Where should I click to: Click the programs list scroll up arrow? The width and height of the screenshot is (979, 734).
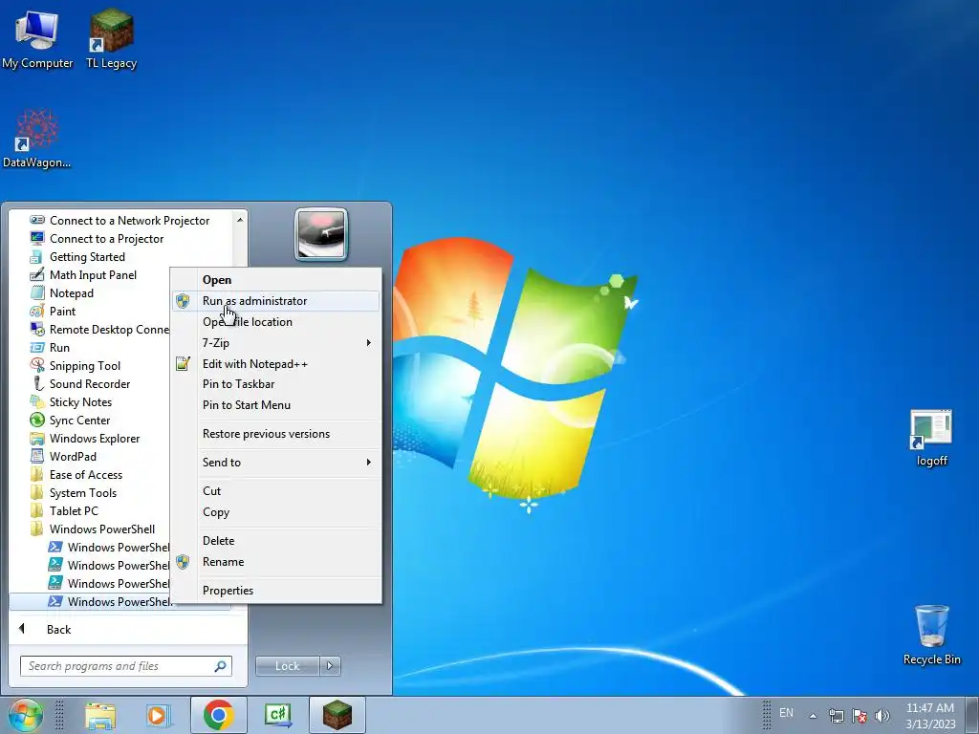click(x=240, y=220)
